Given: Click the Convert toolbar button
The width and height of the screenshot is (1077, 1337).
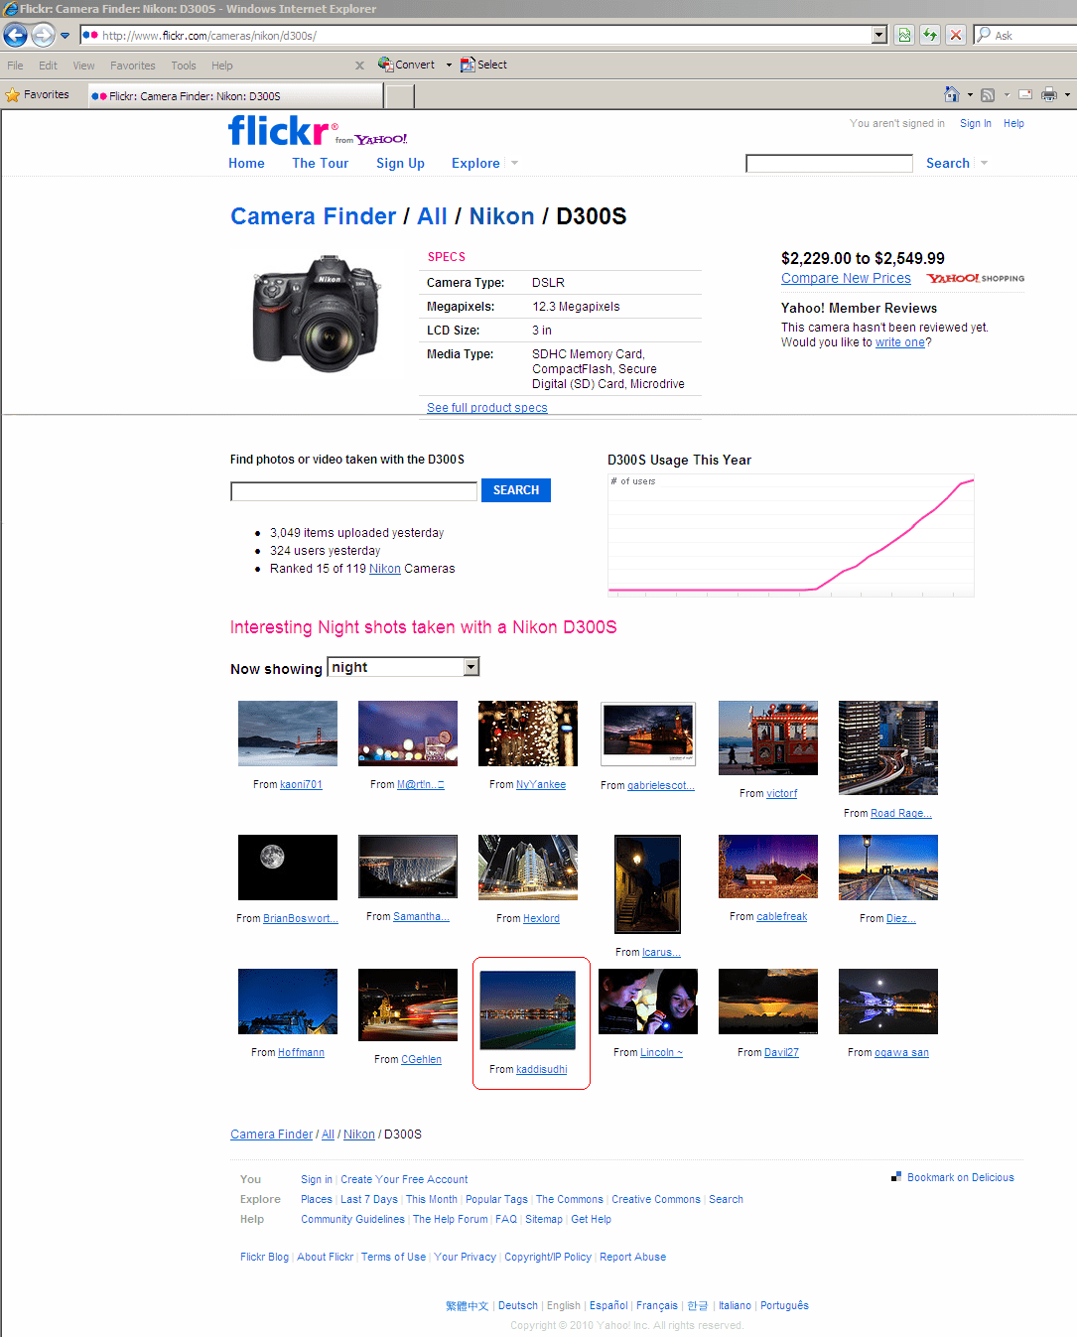Looking at the screenshot, I should click(406, 65).
